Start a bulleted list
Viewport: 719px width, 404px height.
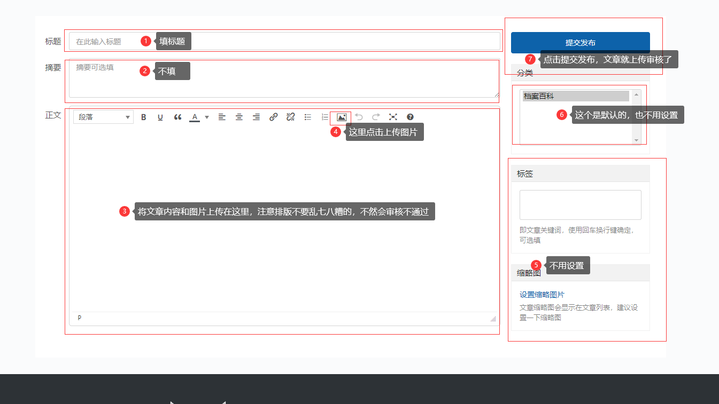tap(307, 117)
